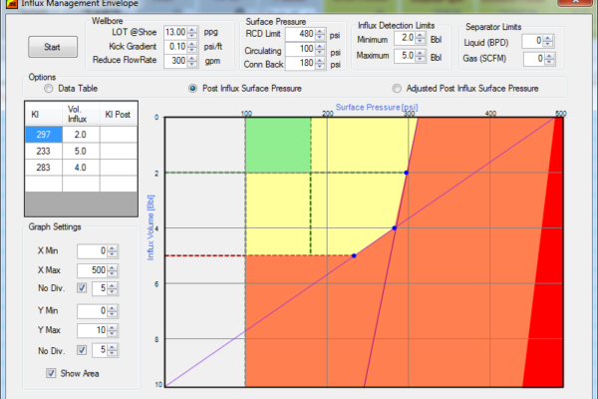Click the Vol. Influx column header
This screenshot has height=399, width=598.
[81, 114]
